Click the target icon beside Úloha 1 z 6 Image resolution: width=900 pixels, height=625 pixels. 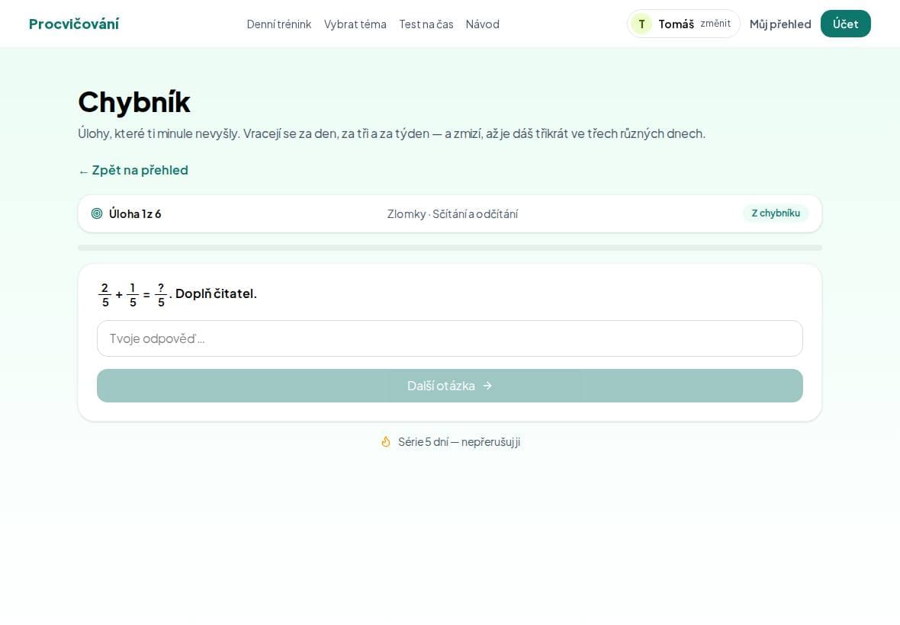pyautogui.click(x=97, y=213)
